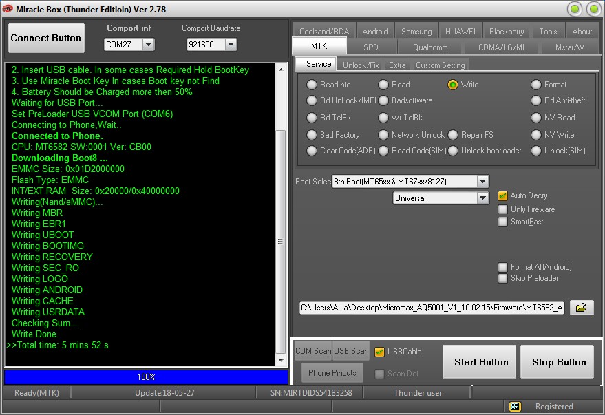This screenshot has width=605, height=415.
Task: Click the Miracle Box title bar logo icon
Action: [x=8, y=9]
